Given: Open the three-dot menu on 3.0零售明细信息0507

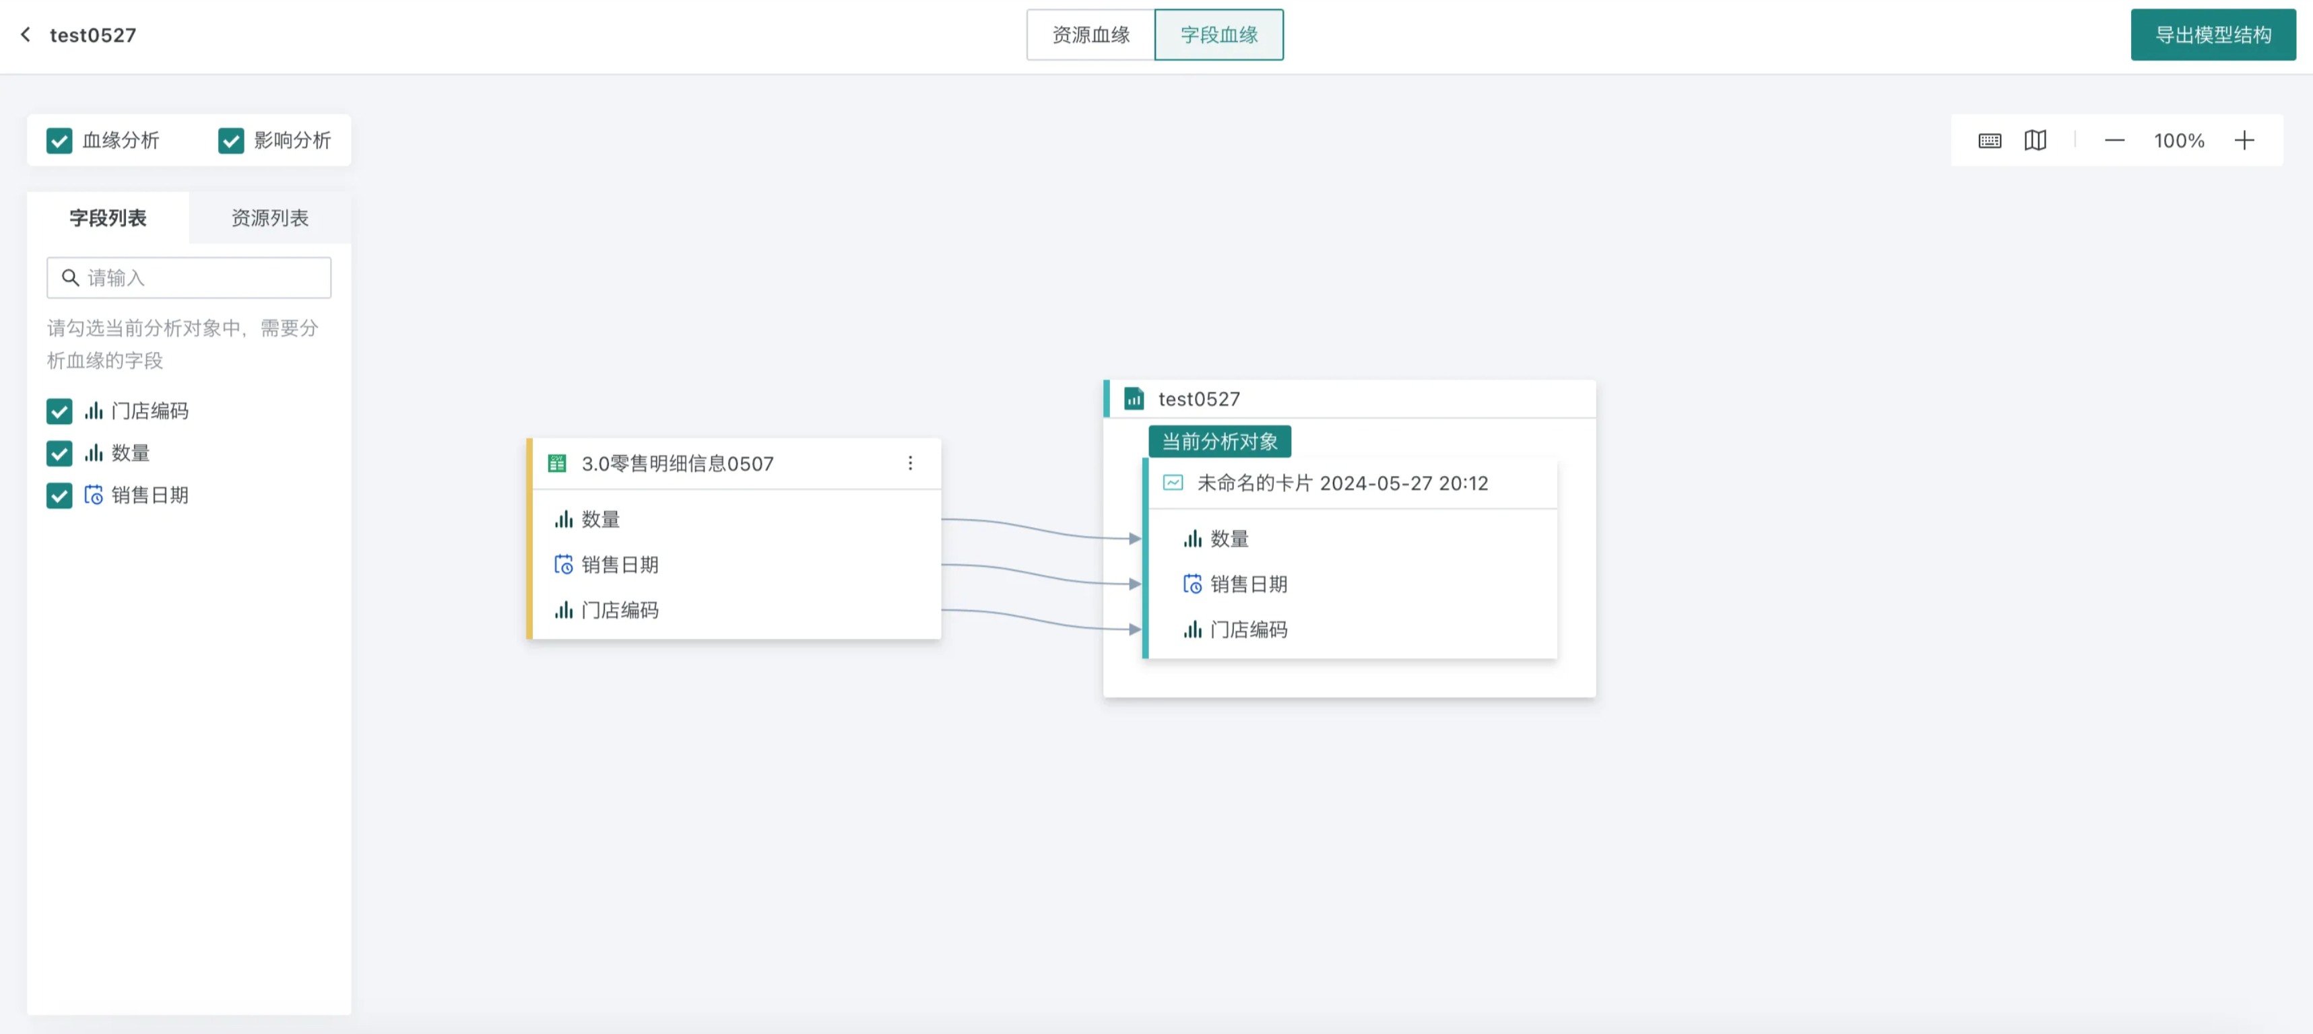Looking at the screenshot, I should click(x=909, y=463).
